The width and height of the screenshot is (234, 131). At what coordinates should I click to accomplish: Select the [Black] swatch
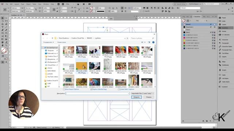click(x=199, y=32)
